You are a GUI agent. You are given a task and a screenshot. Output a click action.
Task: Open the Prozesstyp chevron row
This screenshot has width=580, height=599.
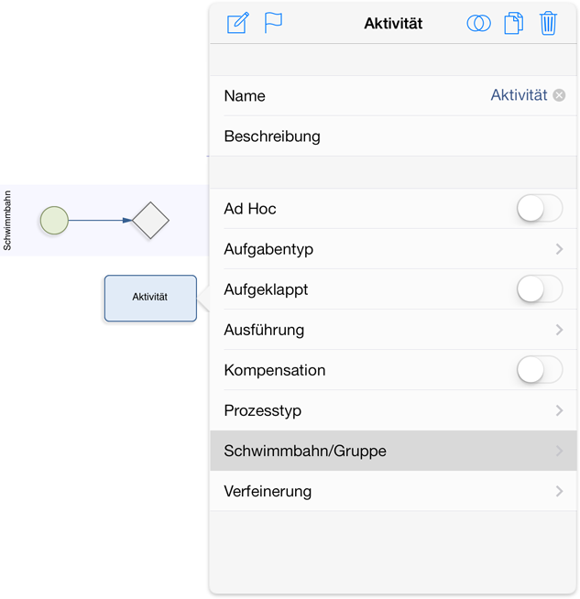click(x=393, y=410)
